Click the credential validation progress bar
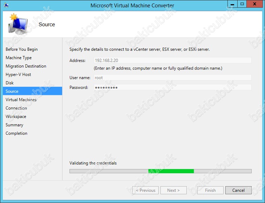This screenshot has width=265, height=203. click(x=160, y=171)
